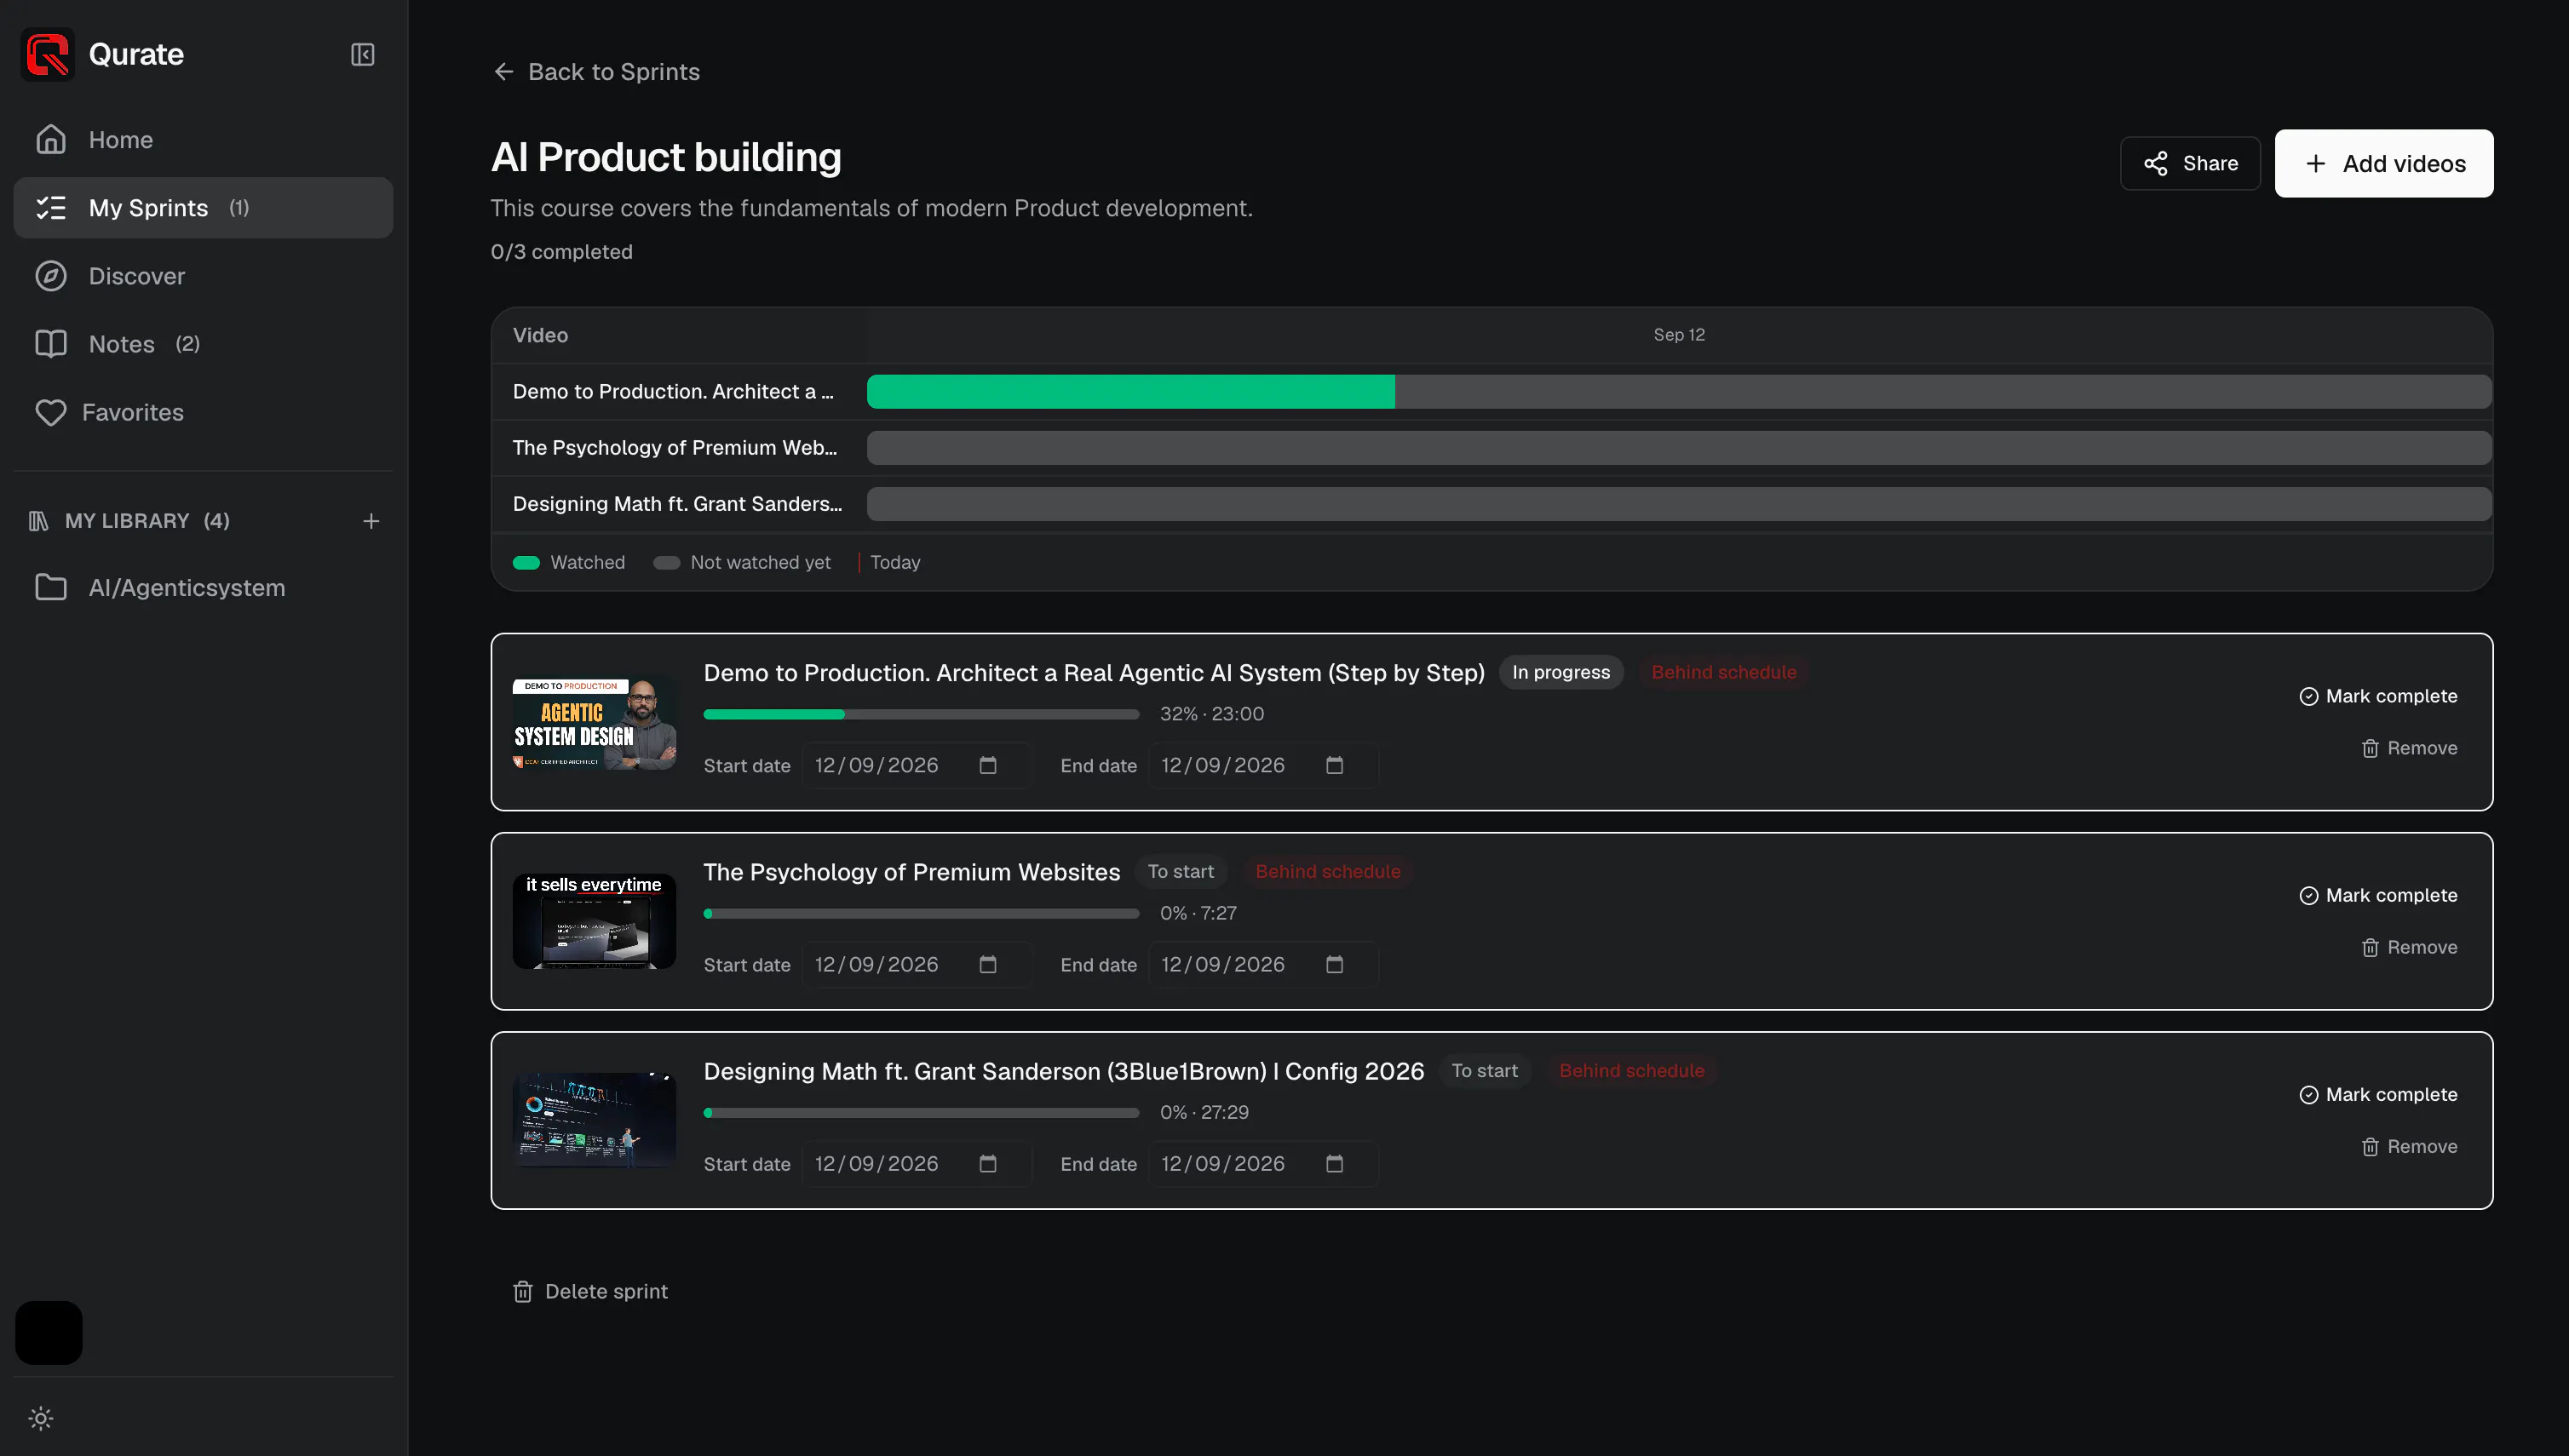
Task: Click the Qurate logo icon
Action: tap(47, 54)
